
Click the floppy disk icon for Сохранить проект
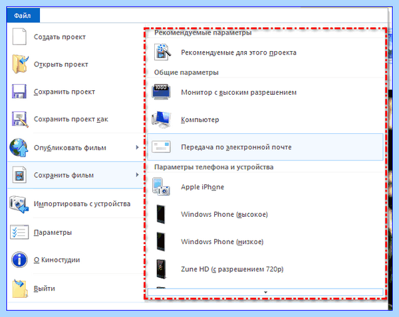pos(19,92)
